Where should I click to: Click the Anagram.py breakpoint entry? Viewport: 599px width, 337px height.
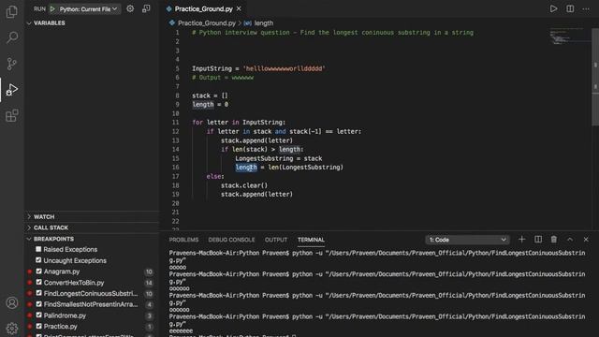pos(62,271)
